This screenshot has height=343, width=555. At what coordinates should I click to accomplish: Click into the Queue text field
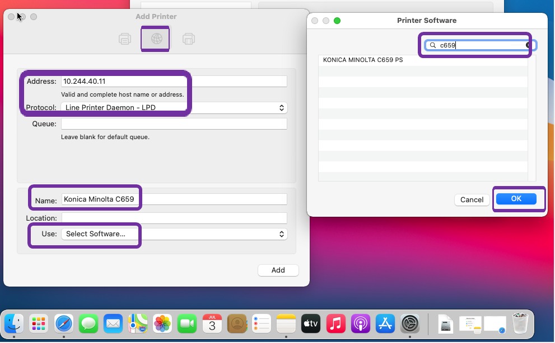(174, 124)
